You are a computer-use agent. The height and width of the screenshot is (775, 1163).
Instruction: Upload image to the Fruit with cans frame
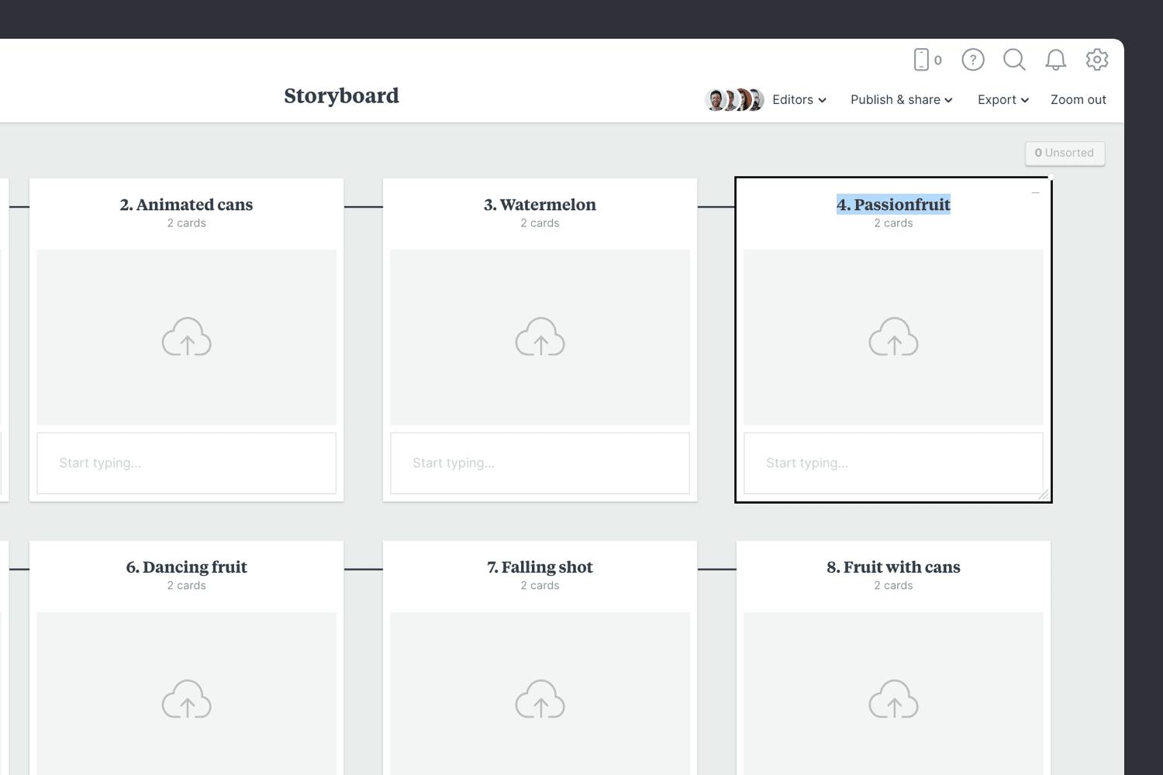tap(894, 700)
